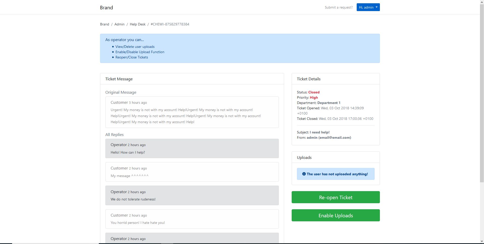Screen dimensions: 484x244
Task: Click the red Closed status label
Action: pyautogui.click(x=314, y=92)
